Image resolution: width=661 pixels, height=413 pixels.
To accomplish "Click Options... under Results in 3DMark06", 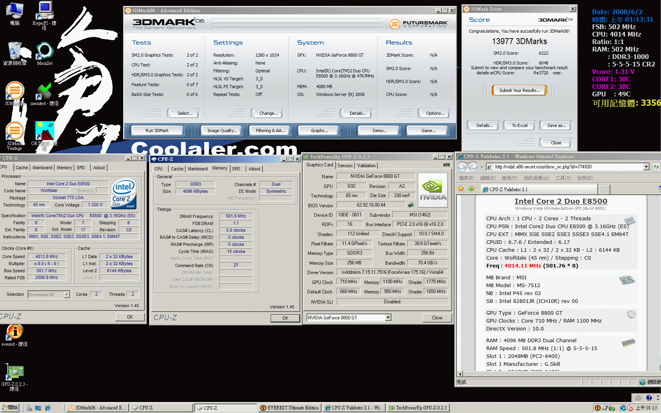I will pyautogui.click(x=435, y=113).
